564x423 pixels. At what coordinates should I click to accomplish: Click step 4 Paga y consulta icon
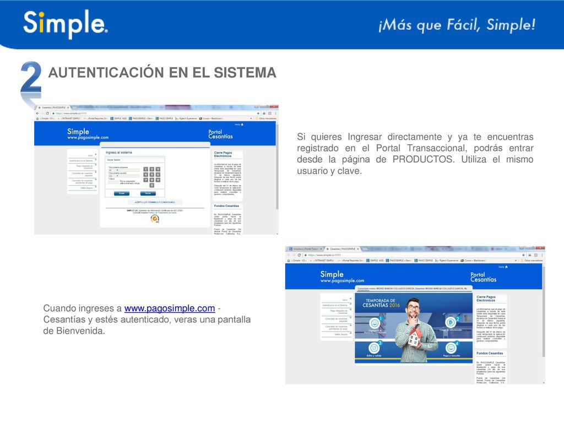pyautogui.click(x=451, y=348)
